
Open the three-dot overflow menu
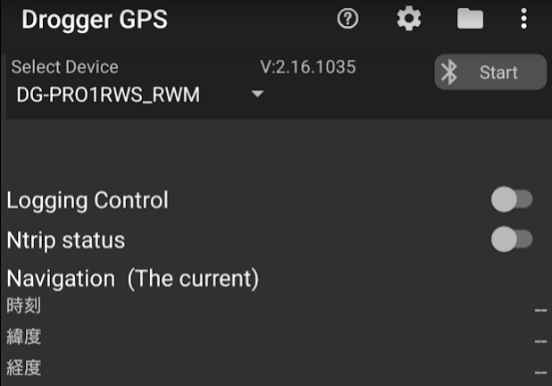coord(523,18)
